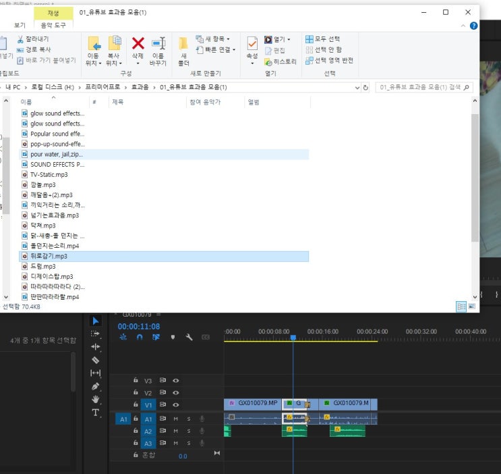Image resolution: width=501 pixels, height=474 pixels.
Task: Toggle the caption track CC button
Action: 206,337
